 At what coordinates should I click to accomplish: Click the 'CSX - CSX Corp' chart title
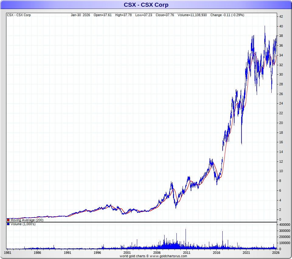point(146,5)
